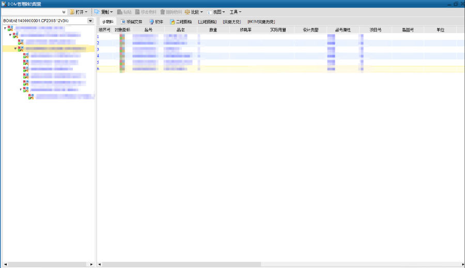Open the 二维图档 tab
The height and width of the screenshot is (268, 465).
[181, 22]
